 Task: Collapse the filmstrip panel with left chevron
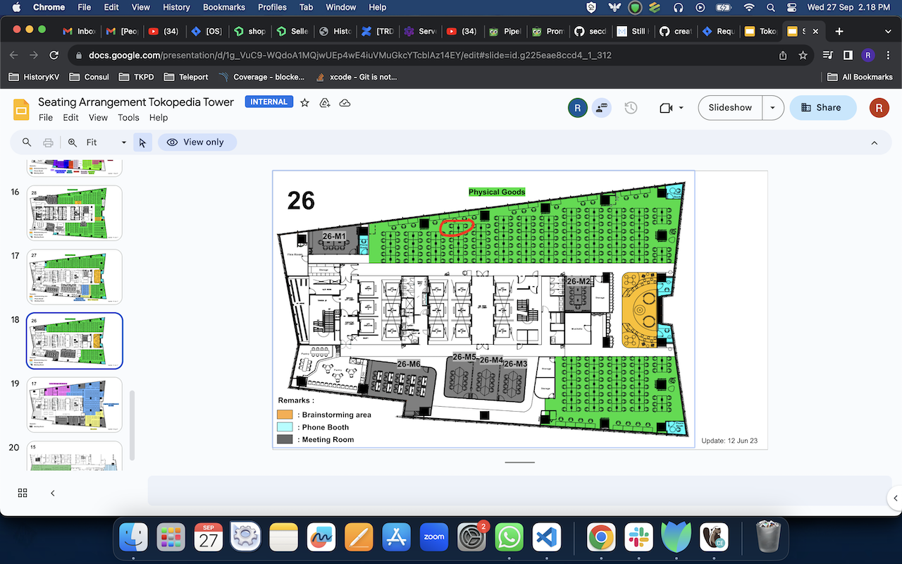pos(53,493)
